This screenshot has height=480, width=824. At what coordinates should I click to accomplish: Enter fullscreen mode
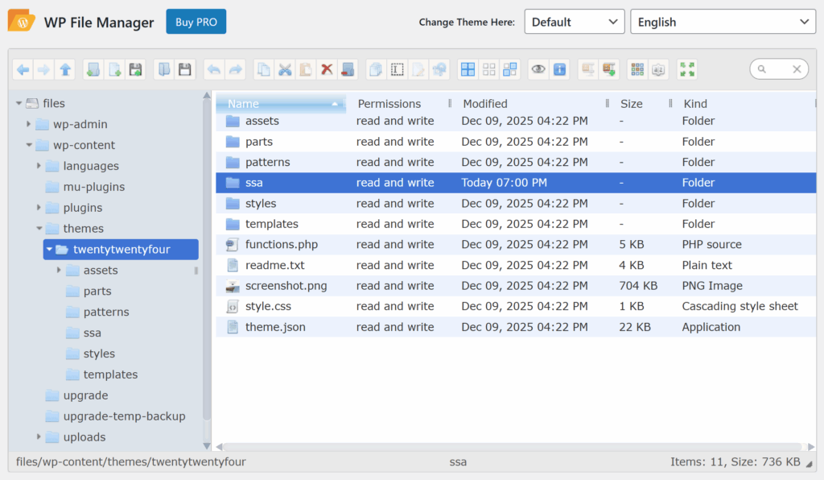pos(686,69)
